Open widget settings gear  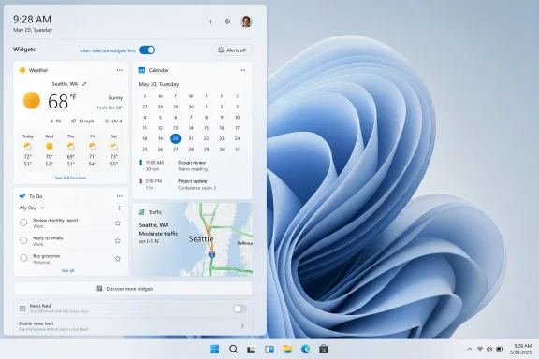click(x=227, y=22)
